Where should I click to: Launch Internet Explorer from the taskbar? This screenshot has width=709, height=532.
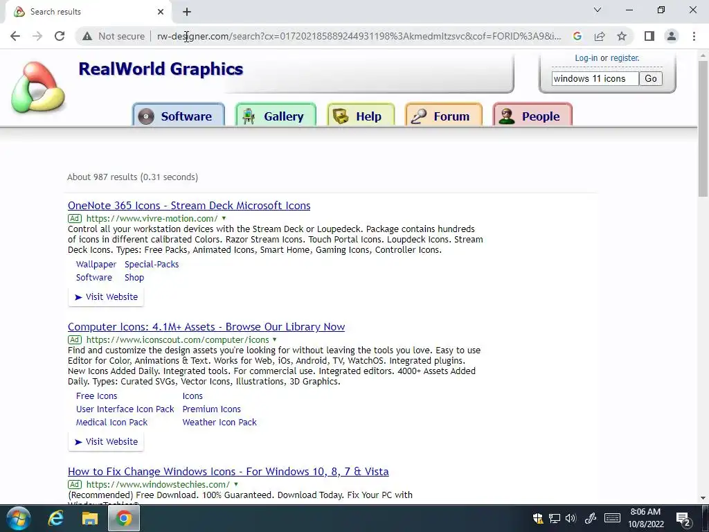click(x=55, y=518)
